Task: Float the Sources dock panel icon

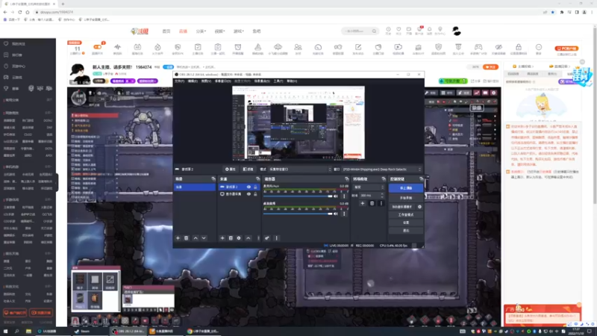Action: coord(257,178)
